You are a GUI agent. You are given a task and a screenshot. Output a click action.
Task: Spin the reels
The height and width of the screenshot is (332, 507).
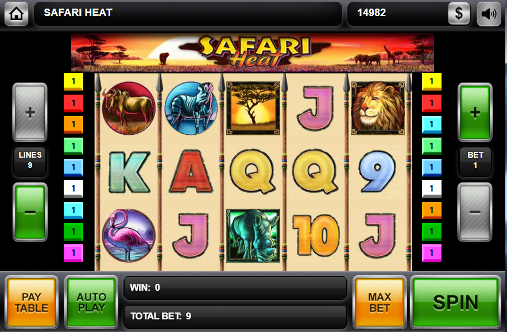click(x=455, y=302)
